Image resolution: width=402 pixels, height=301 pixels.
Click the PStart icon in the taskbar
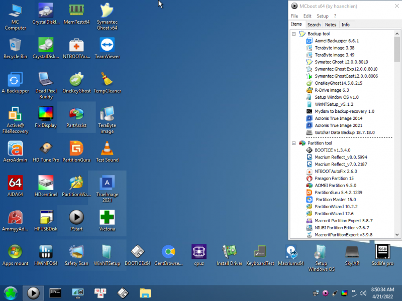click(x=33, y=292)
